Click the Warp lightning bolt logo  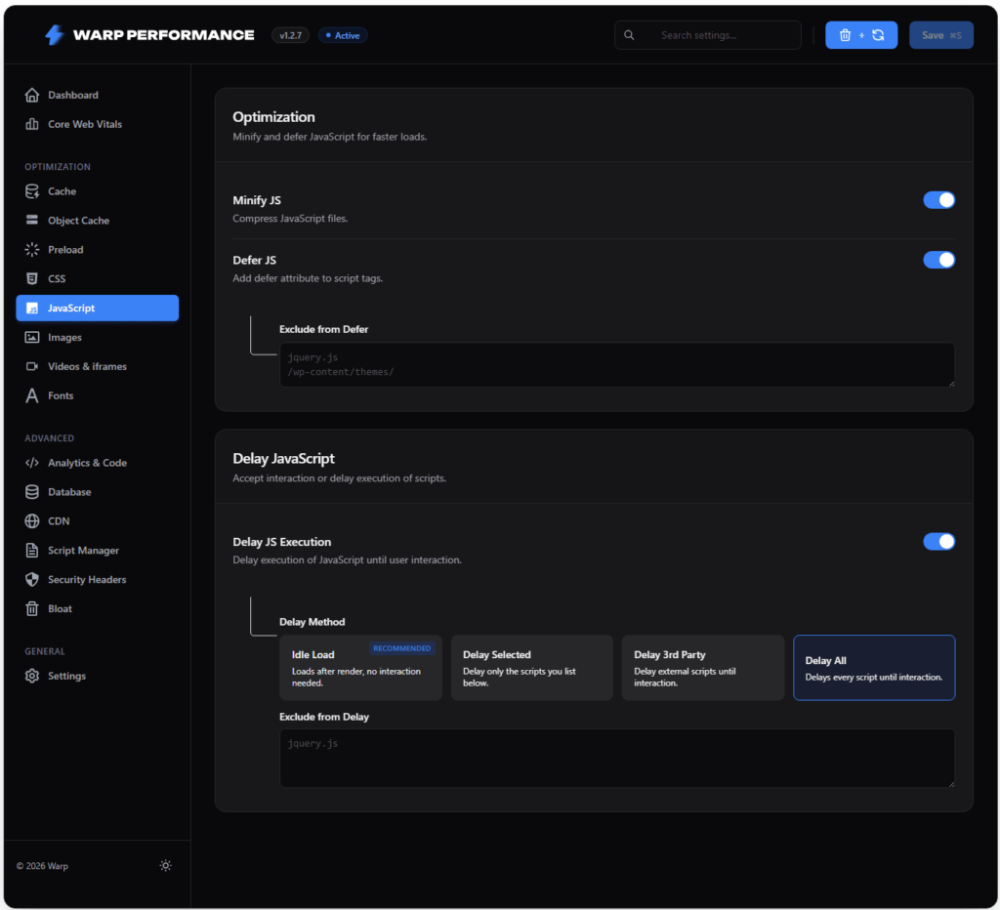click(55, 35)
